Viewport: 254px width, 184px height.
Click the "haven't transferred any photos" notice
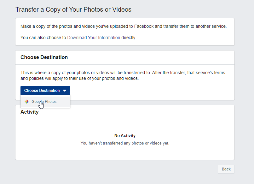pyautogui.click(x=125, y=143)
